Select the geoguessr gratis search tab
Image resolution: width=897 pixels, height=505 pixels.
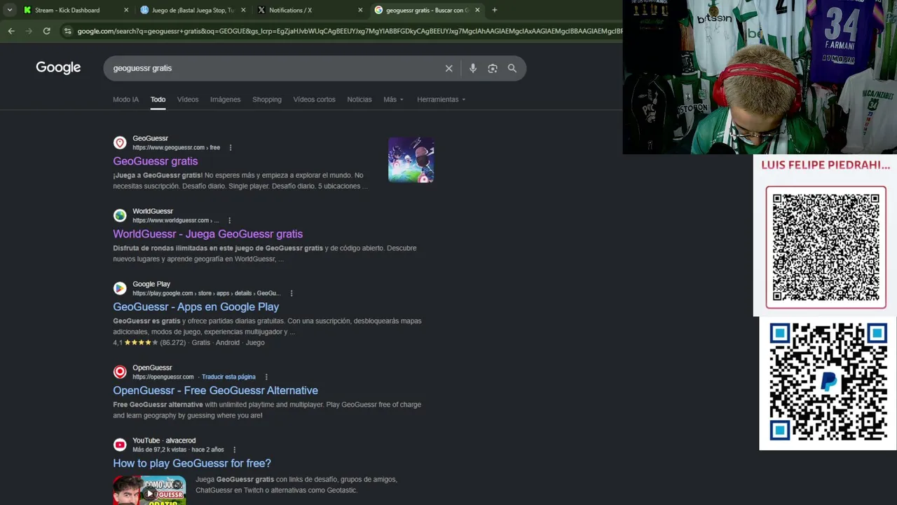[x=427, y=10]
